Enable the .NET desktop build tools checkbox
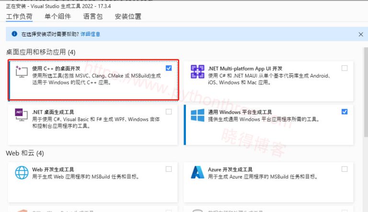Viewport: 368px width, 212px height. 169,112
